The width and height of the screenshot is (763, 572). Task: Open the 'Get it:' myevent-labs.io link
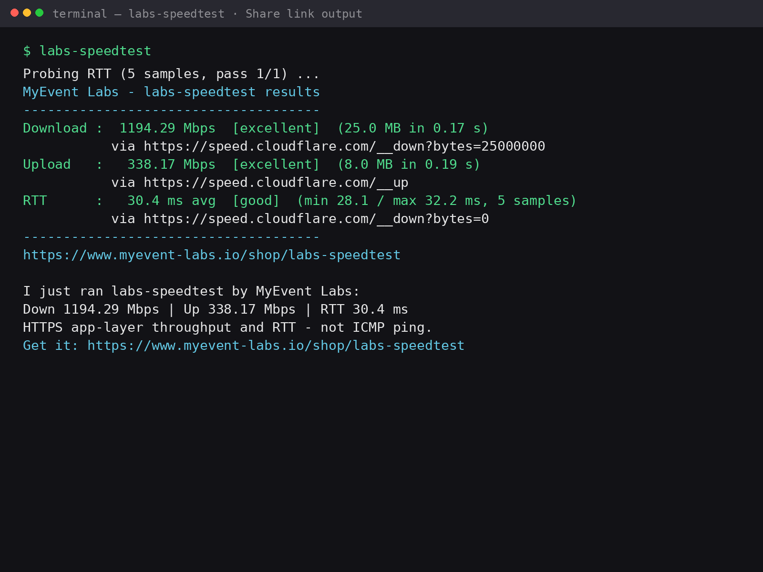tap(276, 346)
